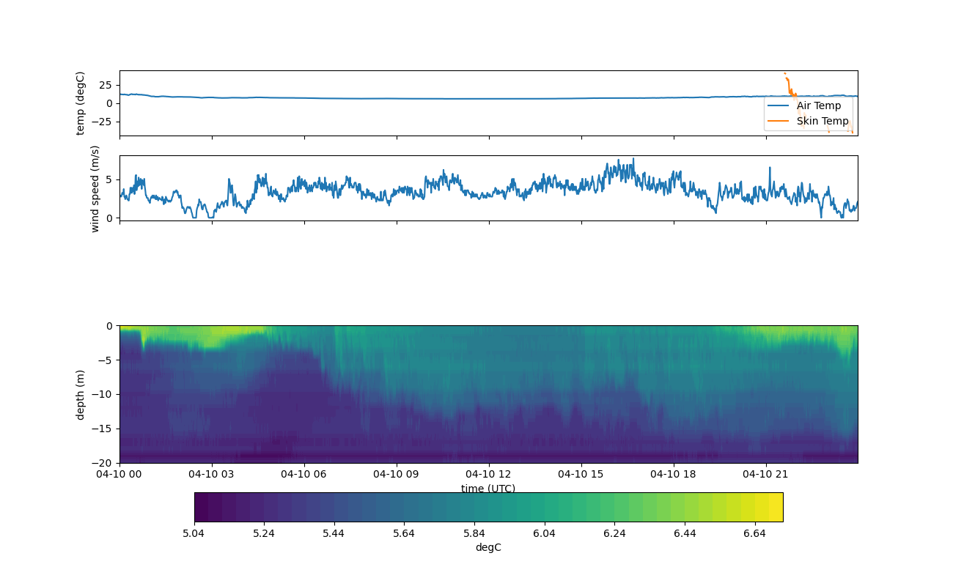
Task: Click the 'time (UTC)' x-axis label
Action: click(x=487, y=489)
